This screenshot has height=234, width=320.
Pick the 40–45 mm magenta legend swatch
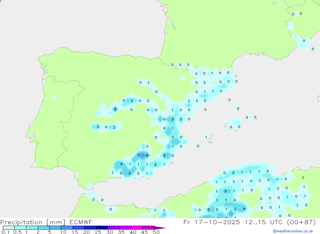(137, 228)
